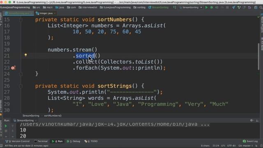The image size is (263, 148).
Task: Select the StreamSorting tab in Run panel
Action: 25,120
